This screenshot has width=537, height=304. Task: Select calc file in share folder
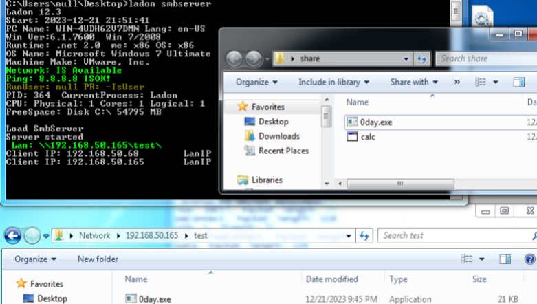(368, 137)
